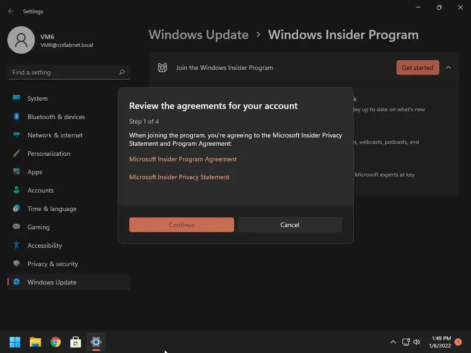Launch Google Chrome from the taskbar
471x353 pixels.
[x=56, y=342]
